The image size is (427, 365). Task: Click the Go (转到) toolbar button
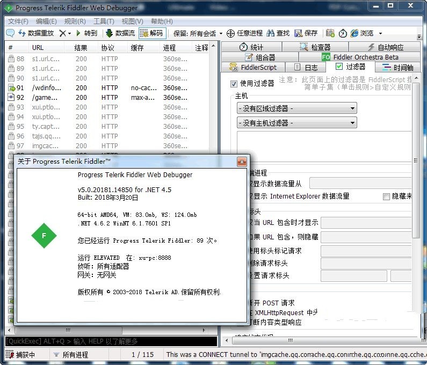tap(86, 33)
